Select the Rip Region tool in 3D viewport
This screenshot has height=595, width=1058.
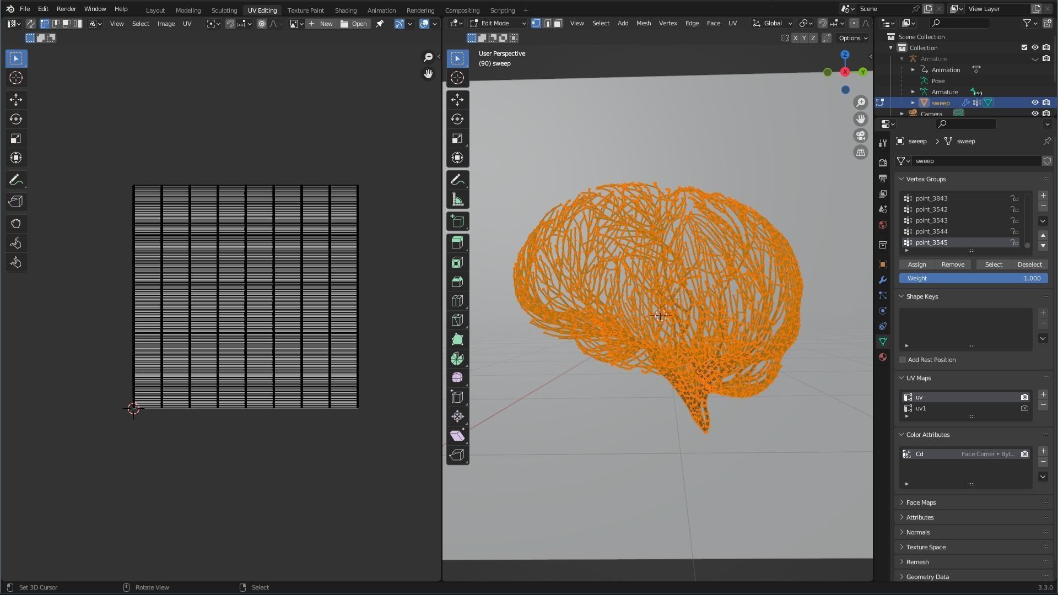point(457,455)
